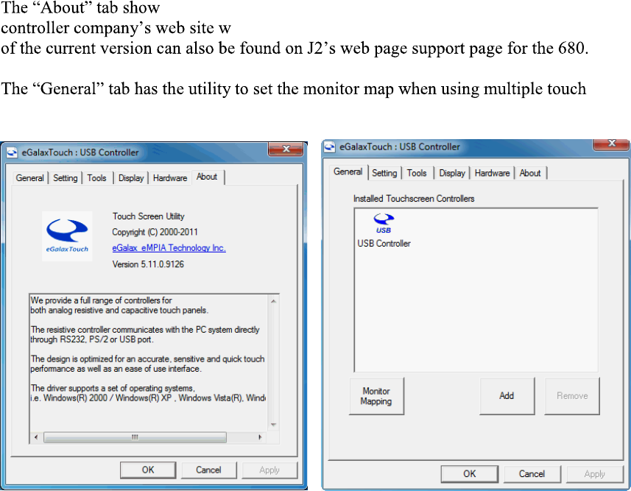Click Apply in the General tab window
This screenshot has width=631, height=491.
pos(595,474)
